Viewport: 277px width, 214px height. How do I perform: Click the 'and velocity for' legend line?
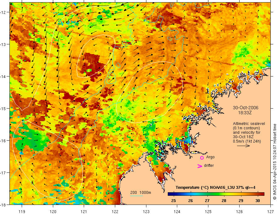pyautogui.click(x=246, y=132)
